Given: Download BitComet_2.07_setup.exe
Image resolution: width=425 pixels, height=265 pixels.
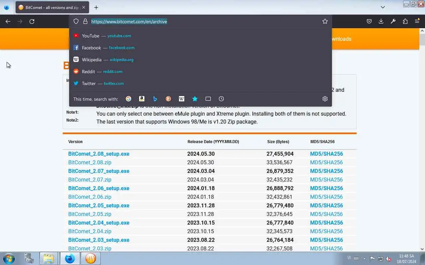Looking at the screenshot, I should pyautogui.click(x=99, y=171).
